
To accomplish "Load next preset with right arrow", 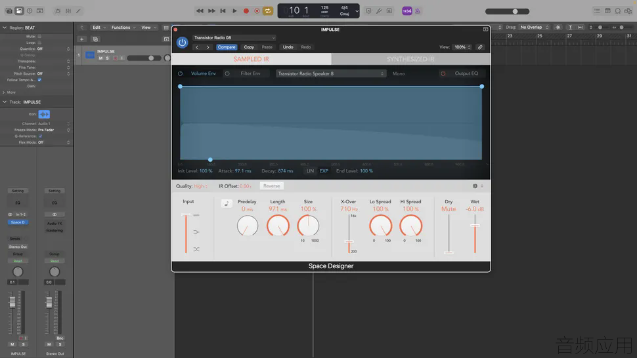I will [208, 47].
